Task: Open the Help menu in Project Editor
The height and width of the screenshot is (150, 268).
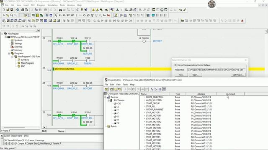Action: 132,85
